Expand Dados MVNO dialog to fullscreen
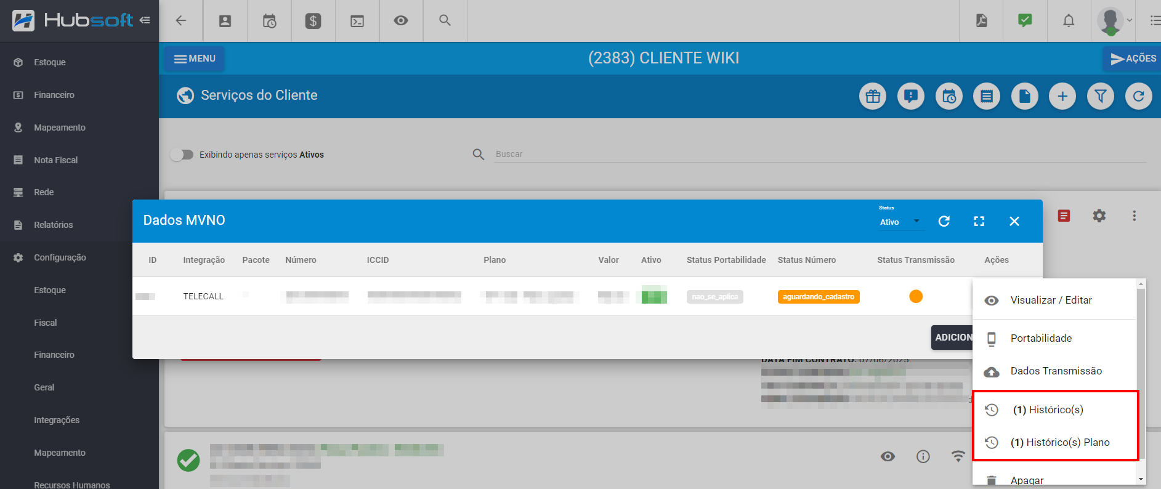 (x=979, y=221)
